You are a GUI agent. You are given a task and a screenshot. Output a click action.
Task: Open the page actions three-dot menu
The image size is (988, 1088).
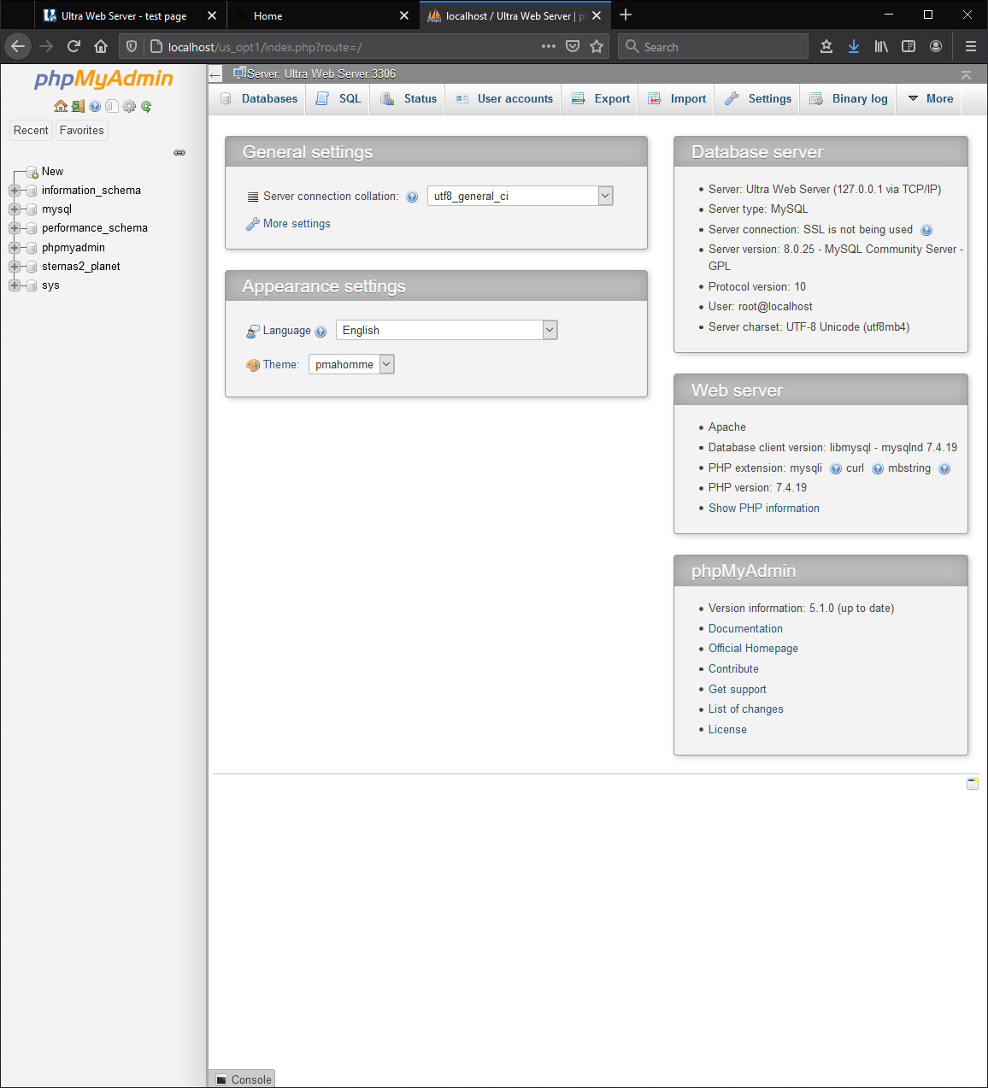(x=549, y=46)
